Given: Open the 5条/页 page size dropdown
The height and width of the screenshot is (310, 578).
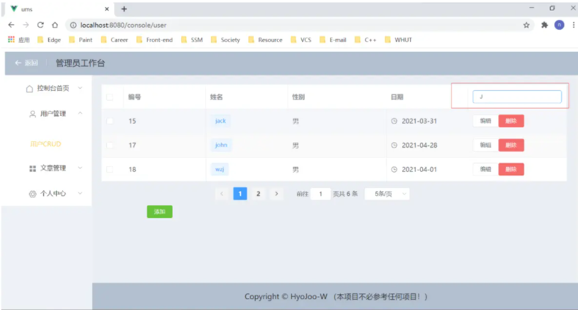Looking at the screenshot, I should (x=387, y=194).
